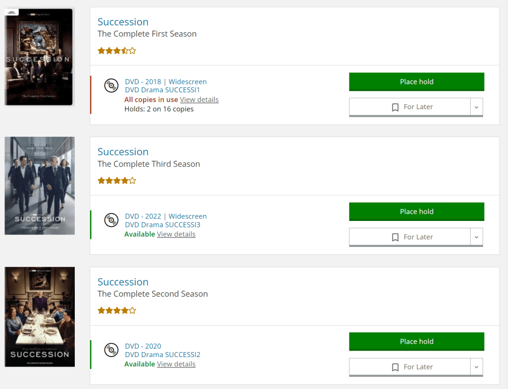
Task: Click star rating of The Complete First Season
Action: [x=117, y=50]
